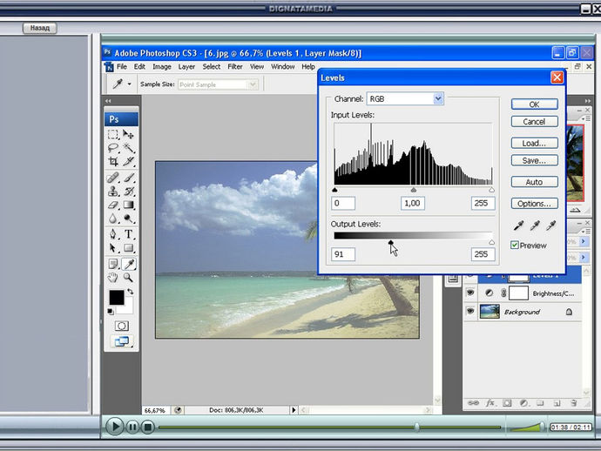Select the Dodge tool
The width and height of the screenshot is (601, 451).
tap(128, 219)
